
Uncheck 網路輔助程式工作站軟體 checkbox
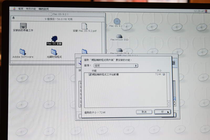click(x=90, y=74)
